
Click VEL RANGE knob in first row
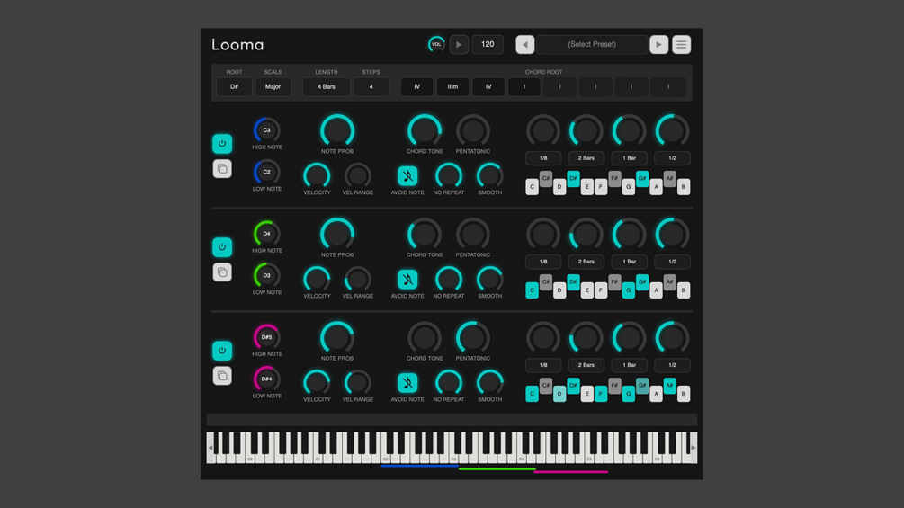357,175
